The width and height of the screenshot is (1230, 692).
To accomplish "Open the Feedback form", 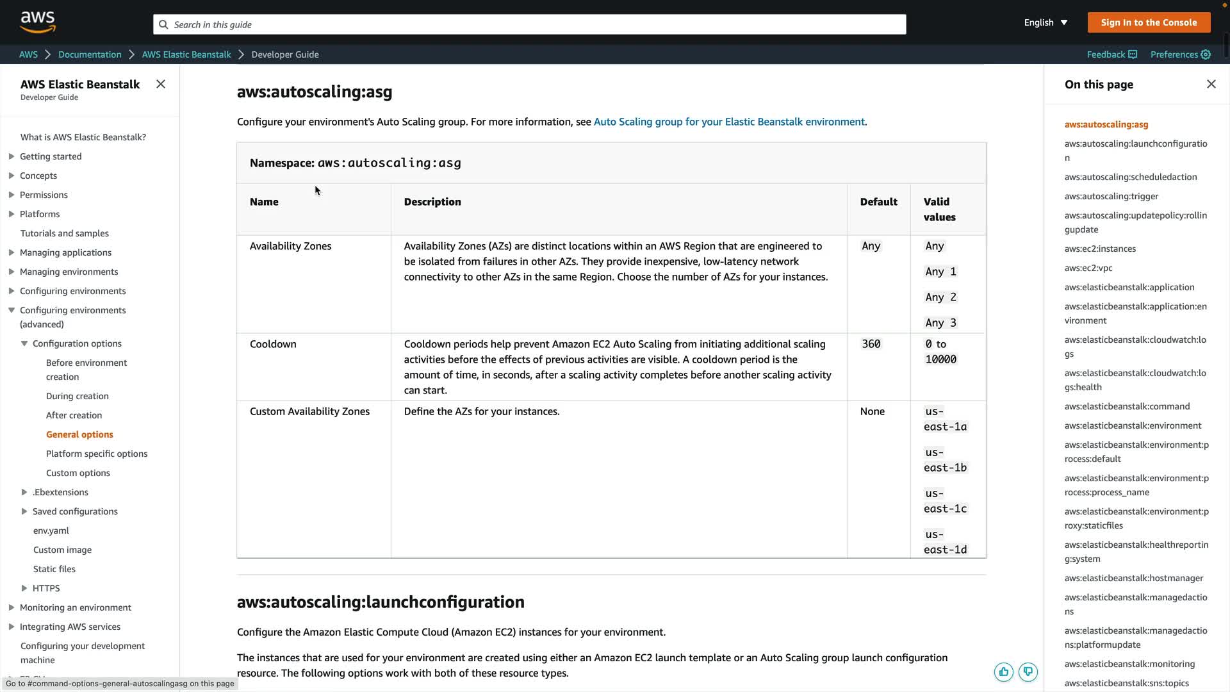I will coord(1111,54).
